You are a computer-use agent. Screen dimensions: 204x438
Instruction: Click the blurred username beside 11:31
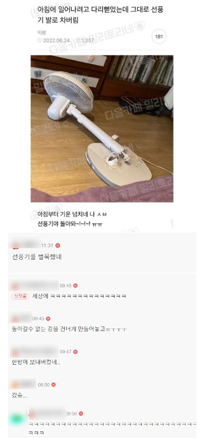(x=26, y=245)
